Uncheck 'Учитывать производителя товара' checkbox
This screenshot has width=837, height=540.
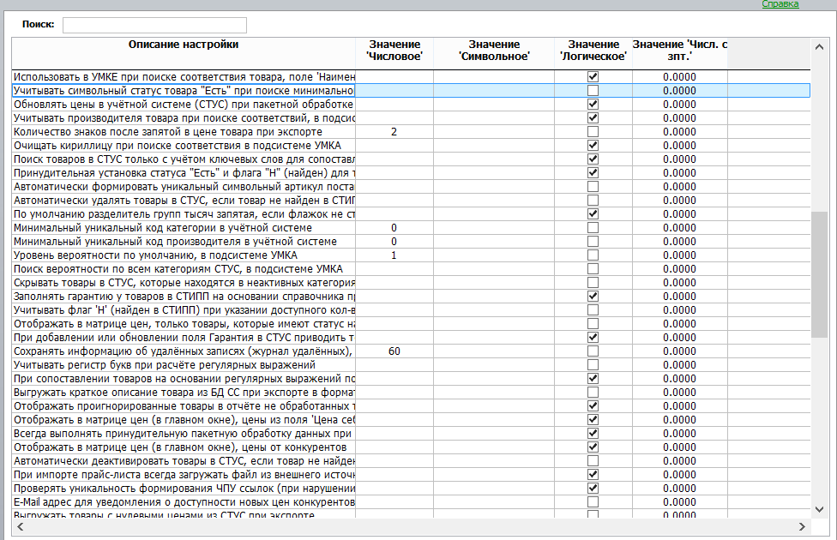(x=593, y=118)
